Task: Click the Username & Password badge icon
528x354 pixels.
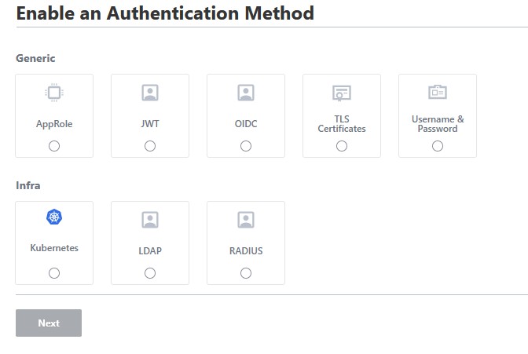Action: point(438,93)
